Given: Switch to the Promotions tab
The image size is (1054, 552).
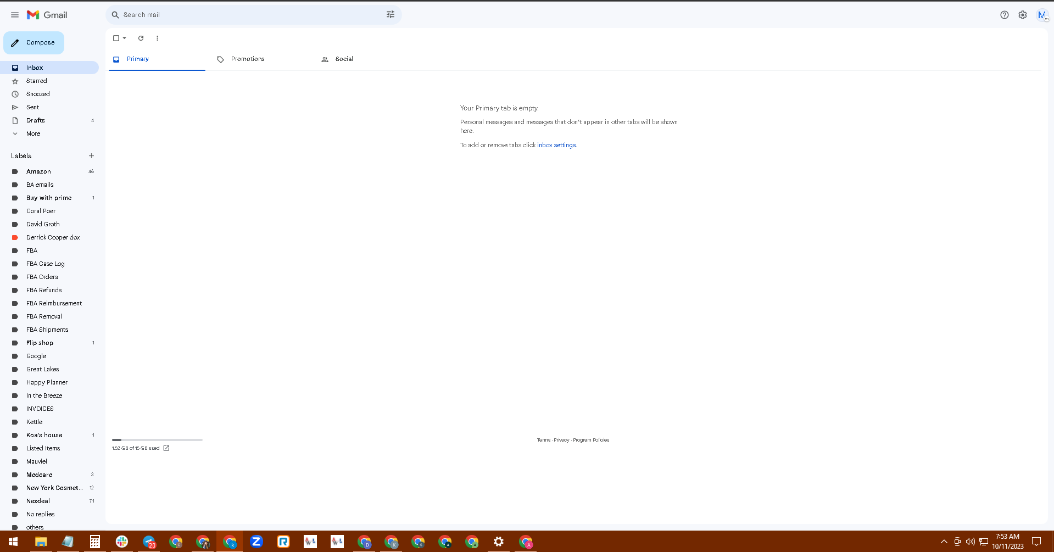Looking at the screenshot, I should [261, 59].
